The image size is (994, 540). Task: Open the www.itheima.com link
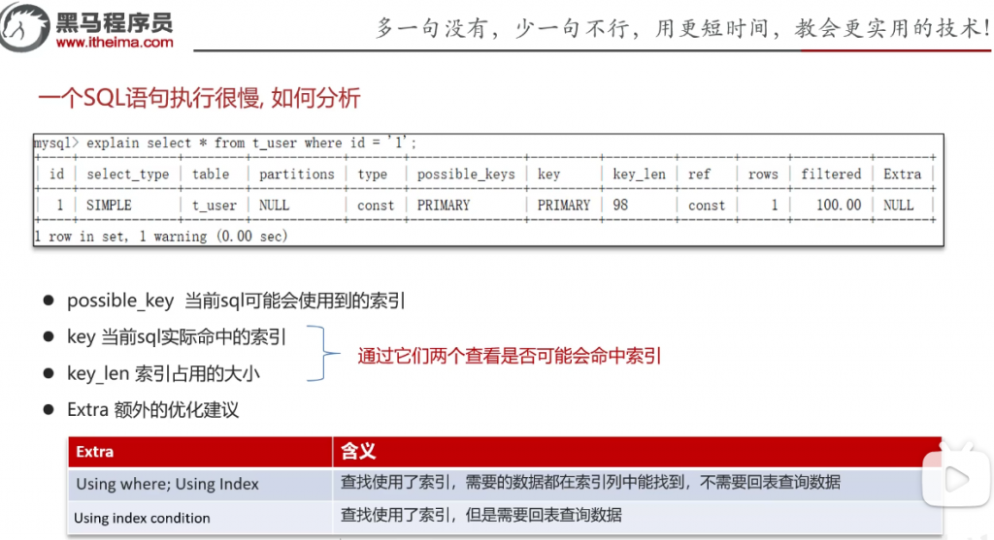pyautogui.click(x=115, y=42)
